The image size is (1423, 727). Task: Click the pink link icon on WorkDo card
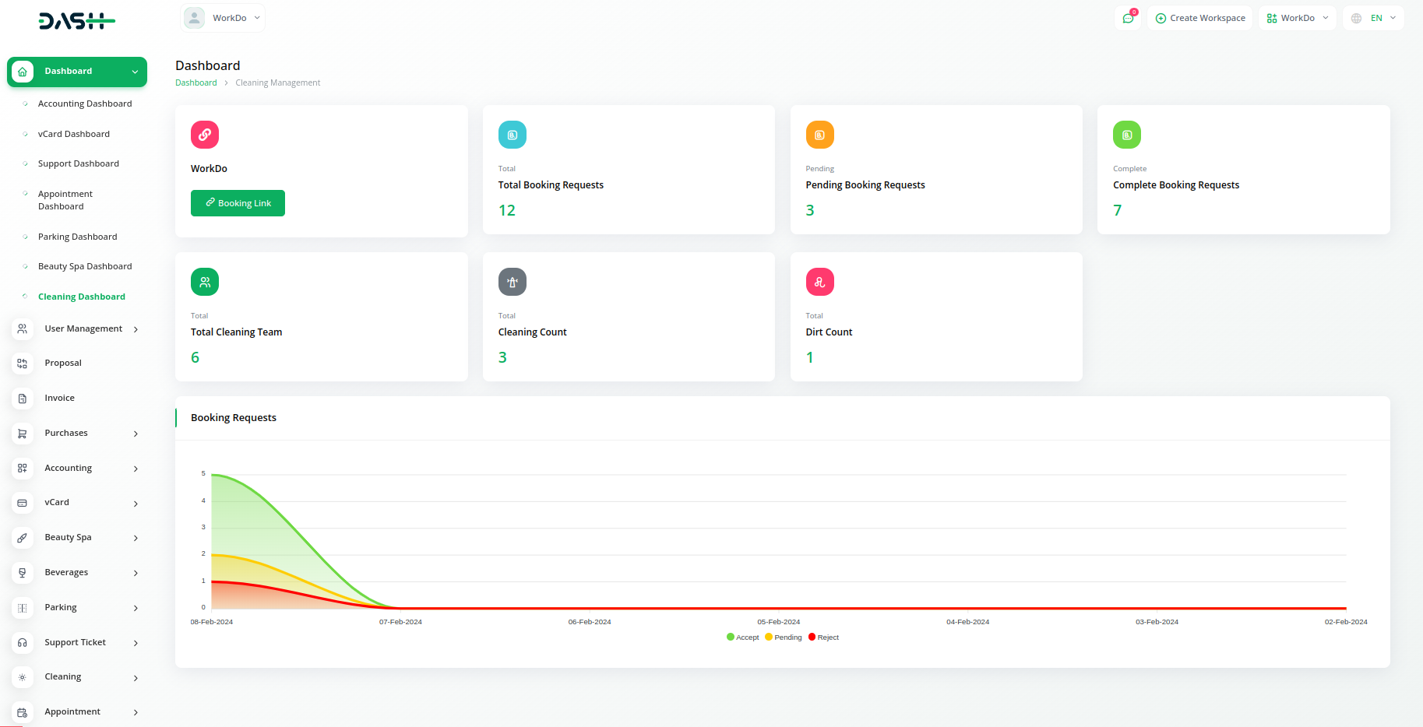[x=204, y=135]
